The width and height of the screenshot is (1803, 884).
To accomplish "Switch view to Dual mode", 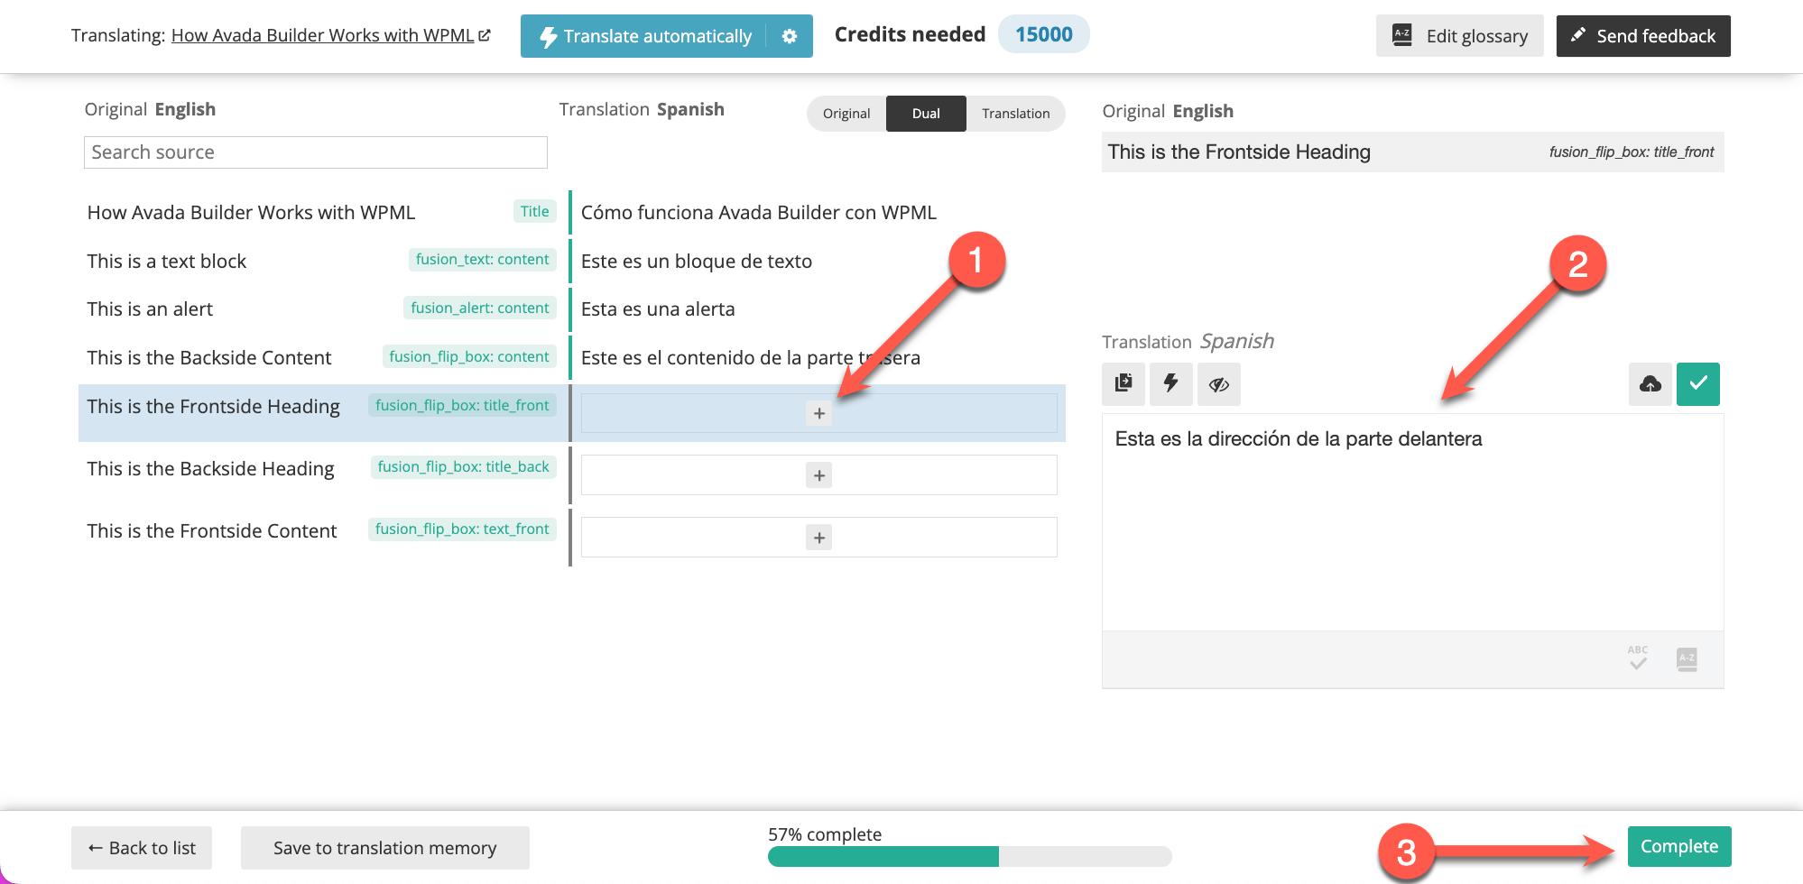I will [x=926, y=114].
